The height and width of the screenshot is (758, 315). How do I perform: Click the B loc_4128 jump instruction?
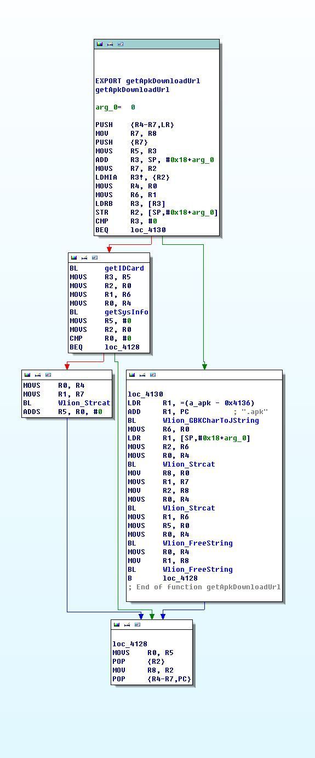163,578
